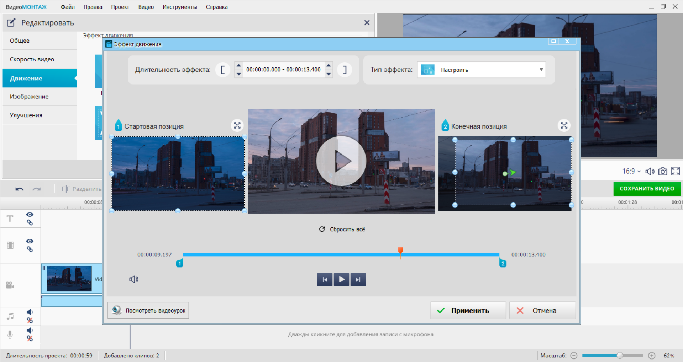The width and height of the screenshot is (683, 362).
Task: Click end marker 2 on effect timeline
Action: click(x=503, y=263)
